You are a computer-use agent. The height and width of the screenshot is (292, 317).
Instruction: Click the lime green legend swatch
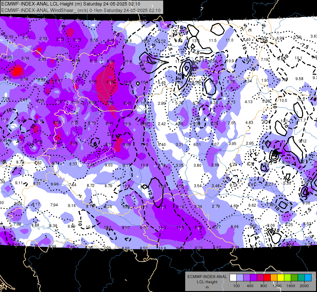click(288, 278)
